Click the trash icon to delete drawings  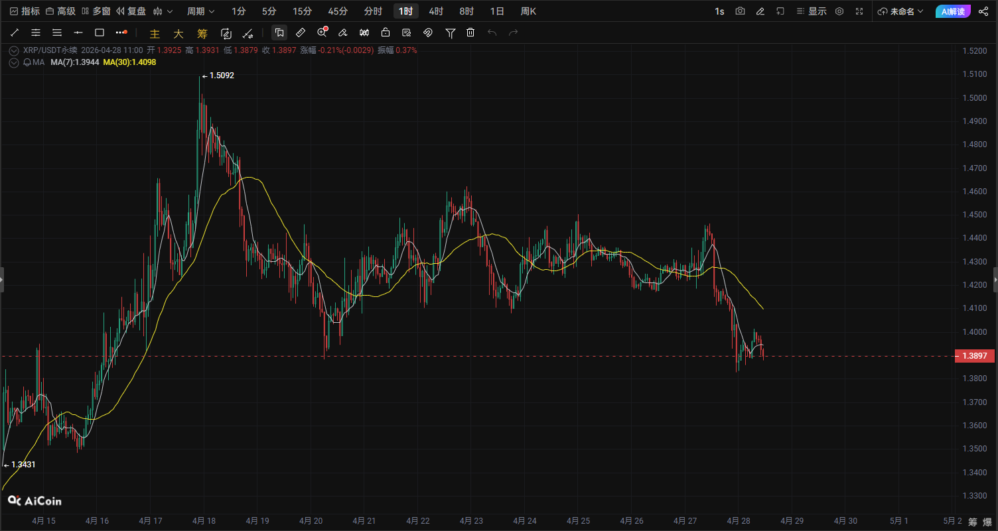(x=470, y=32)
